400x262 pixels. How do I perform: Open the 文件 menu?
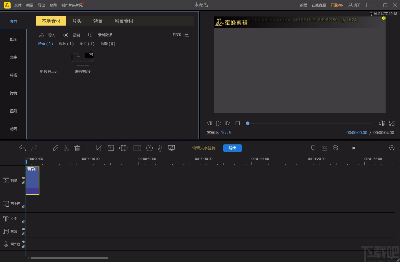[x=18, y=5]
